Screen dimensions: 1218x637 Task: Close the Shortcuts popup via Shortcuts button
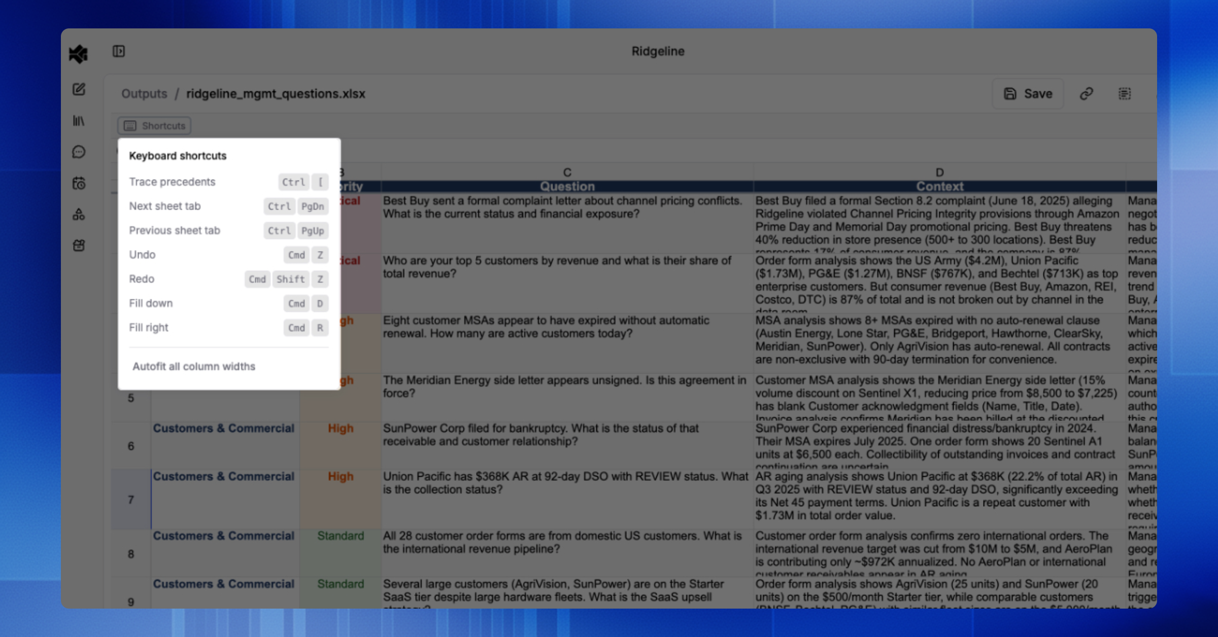154,126
